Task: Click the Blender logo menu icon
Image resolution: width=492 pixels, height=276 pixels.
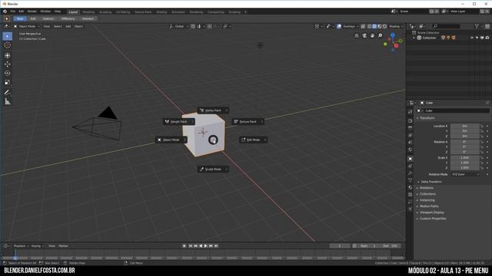Action: point(5,11)
